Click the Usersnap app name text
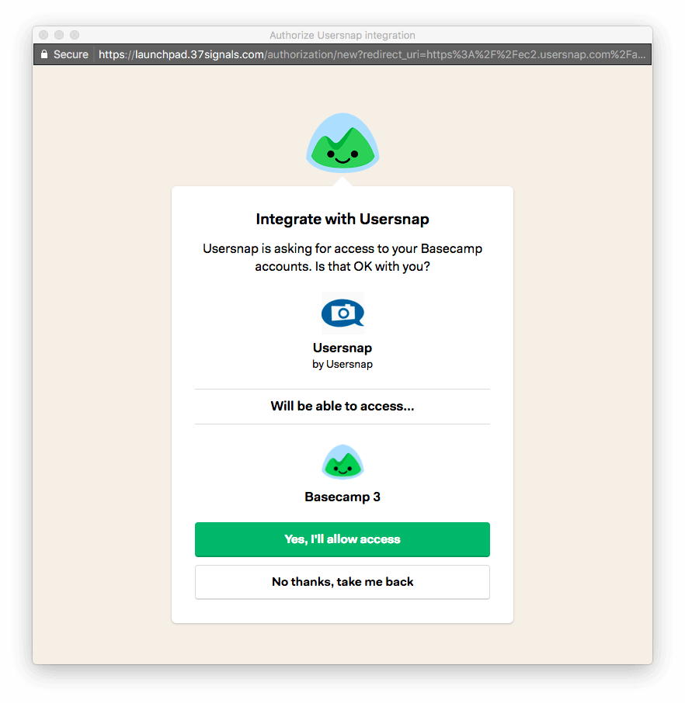The image size is (685, 703). pos(342,348)
